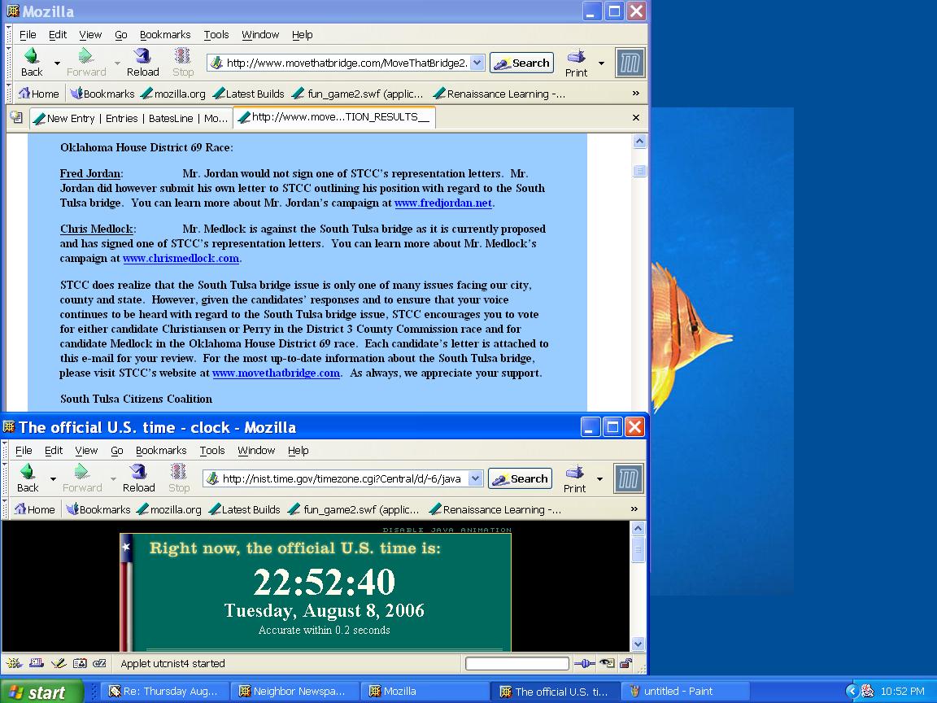This screenshot has height=703, width=937.
Task: Collapse navigation toolbar grippy in top window
Action: coord(8,63)
